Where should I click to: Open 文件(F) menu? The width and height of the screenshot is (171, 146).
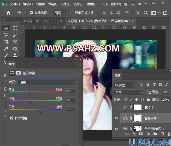[15, 4]
